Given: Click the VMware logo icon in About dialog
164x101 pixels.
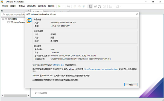Looking at the screenshot, I should pyautogui.click(x=29, y=21).
